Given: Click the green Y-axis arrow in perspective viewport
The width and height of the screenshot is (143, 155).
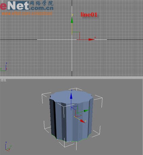Looking at the screenshot, I should click(86, 111).
